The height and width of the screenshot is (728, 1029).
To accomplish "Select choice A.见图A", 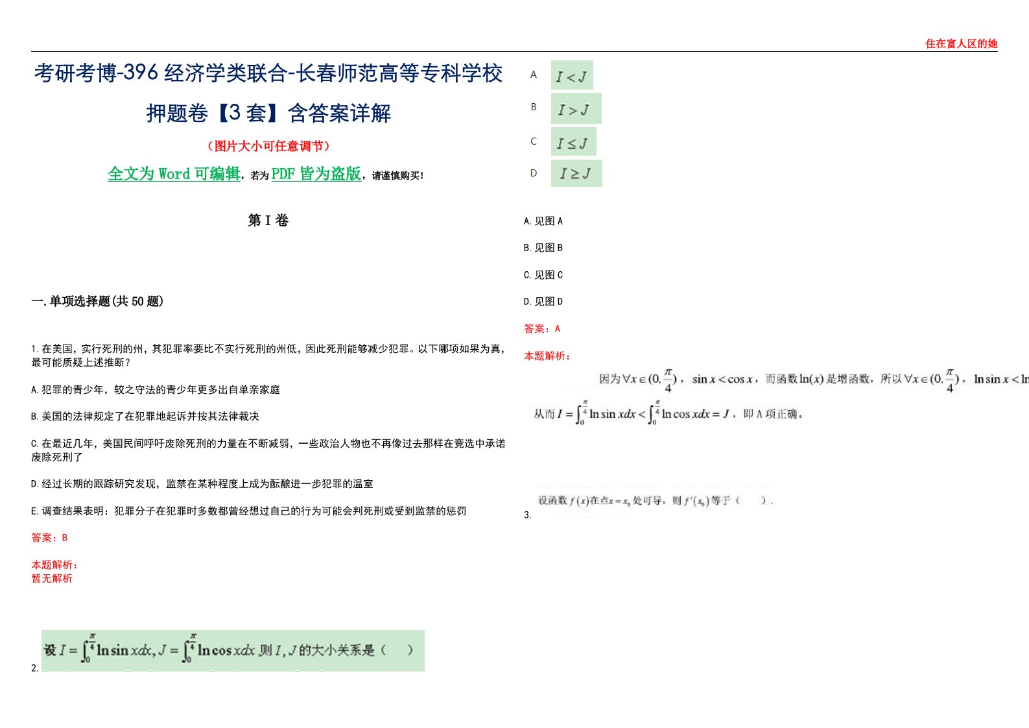I will (543, 221).
